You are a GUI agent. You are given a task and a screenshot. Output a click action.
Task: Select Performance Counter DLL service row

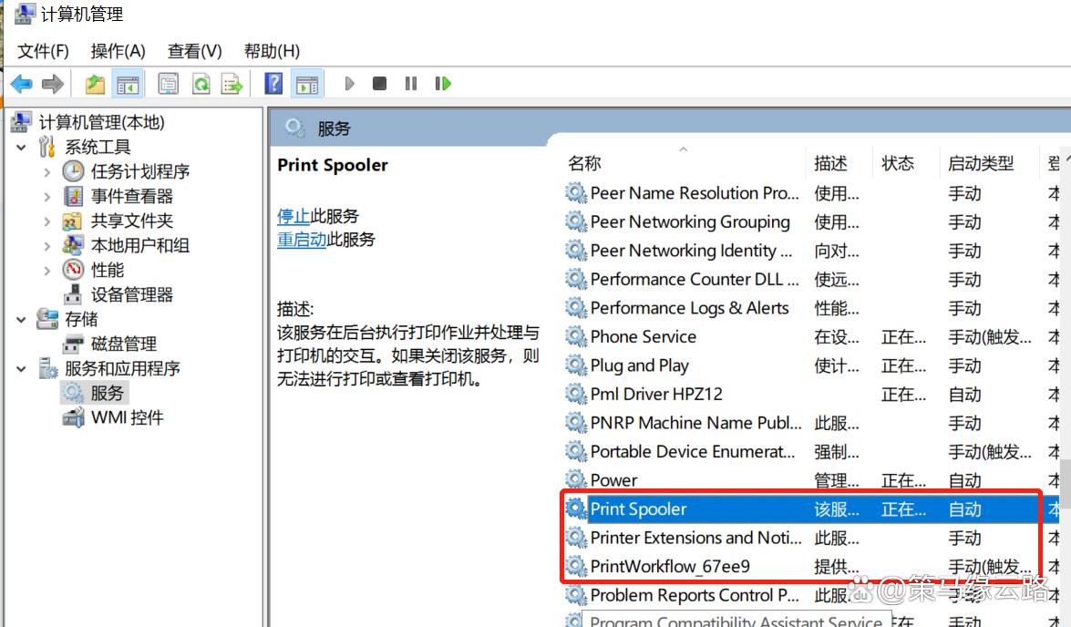click(x=811, y=280)
